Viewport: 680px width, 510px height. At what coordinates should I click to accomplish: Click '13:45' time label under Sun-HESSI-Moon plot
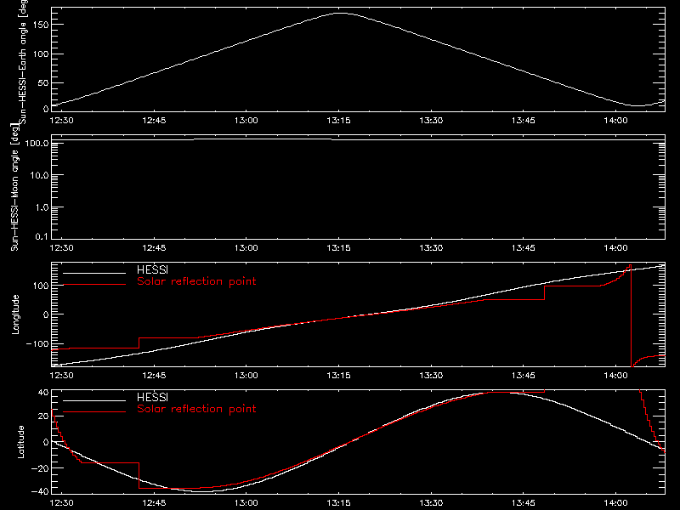pyautogui.click(x=524, y=247)
